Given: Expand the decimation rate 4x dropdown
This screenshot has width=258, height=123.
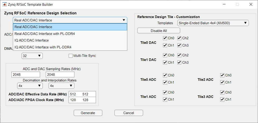Looking at the screenshot, I should pyautogui.click(x=29, y=86).
